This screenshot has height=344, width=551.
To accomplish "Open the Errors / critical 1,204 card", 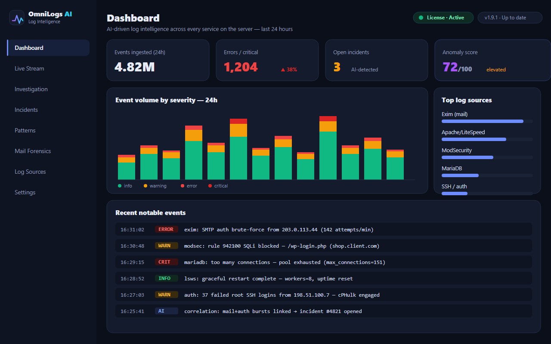I will click(x=267, y=60).
